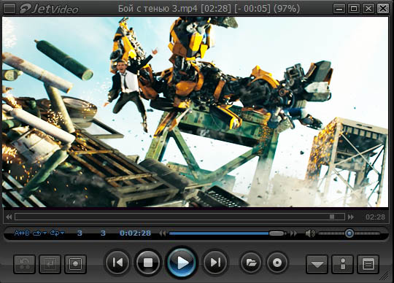
Task: Fast forward using upper seek bar arrows
Action: [351, 217]
